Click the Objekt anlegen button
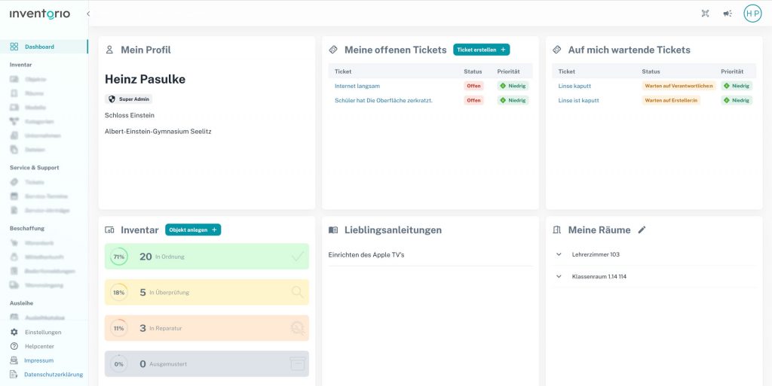This screenshot has height=386, width=772. click(193, 229)
